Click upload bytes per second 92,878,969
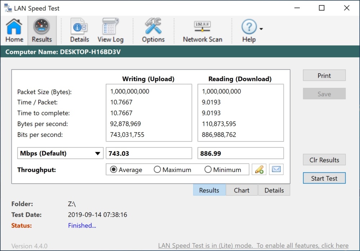The width and height of the screenshot is (360, 251). coord(125,124)
